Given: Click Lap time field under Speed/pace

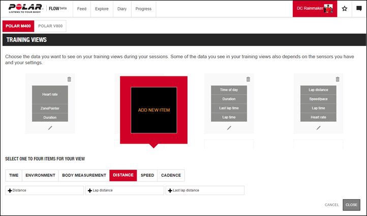Looking at the screenshot, I should pyautogui.click(x=318, y=108).
